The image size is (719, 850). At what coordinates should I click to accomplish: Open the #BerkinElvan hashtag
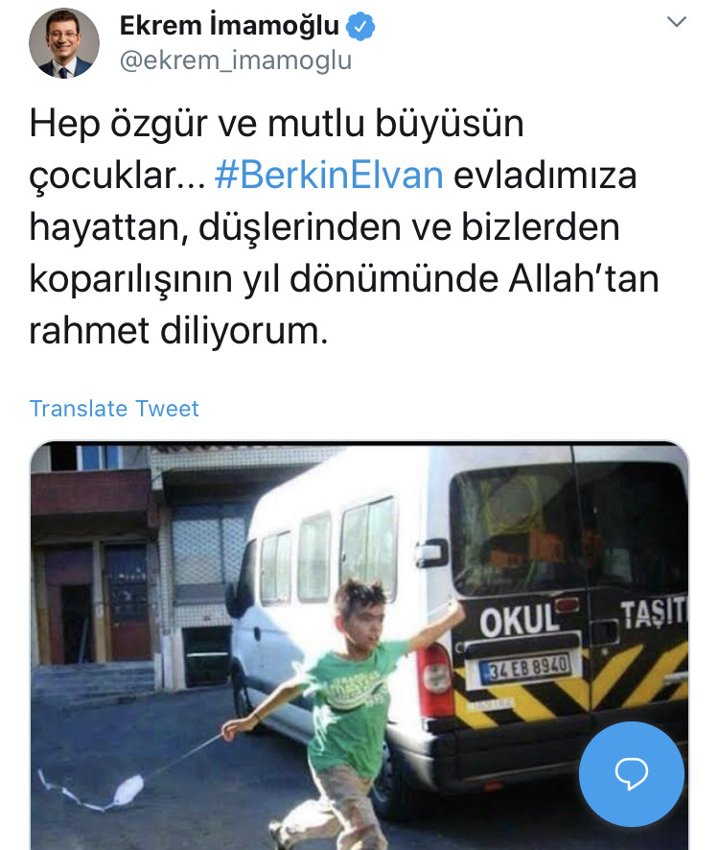click(329, 176)
